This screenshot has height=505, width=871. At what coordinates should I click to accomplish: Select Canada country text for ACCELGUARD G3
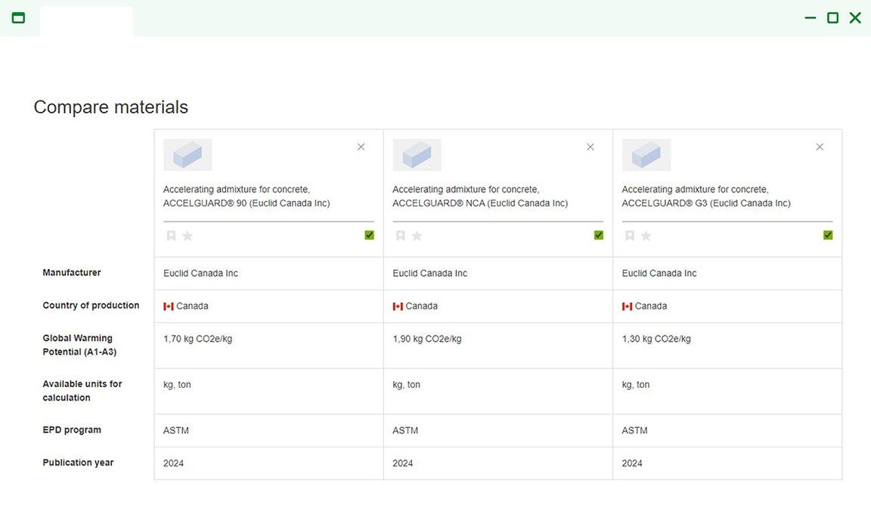click(651, 306)
